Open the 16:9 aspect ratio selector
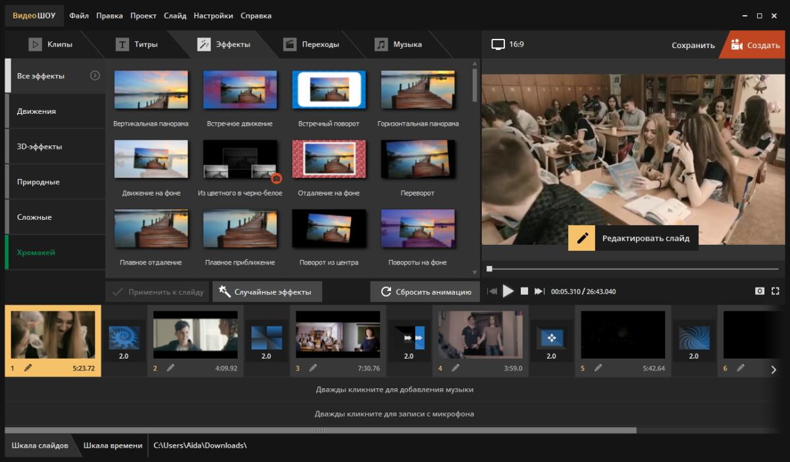 (508, 45)
